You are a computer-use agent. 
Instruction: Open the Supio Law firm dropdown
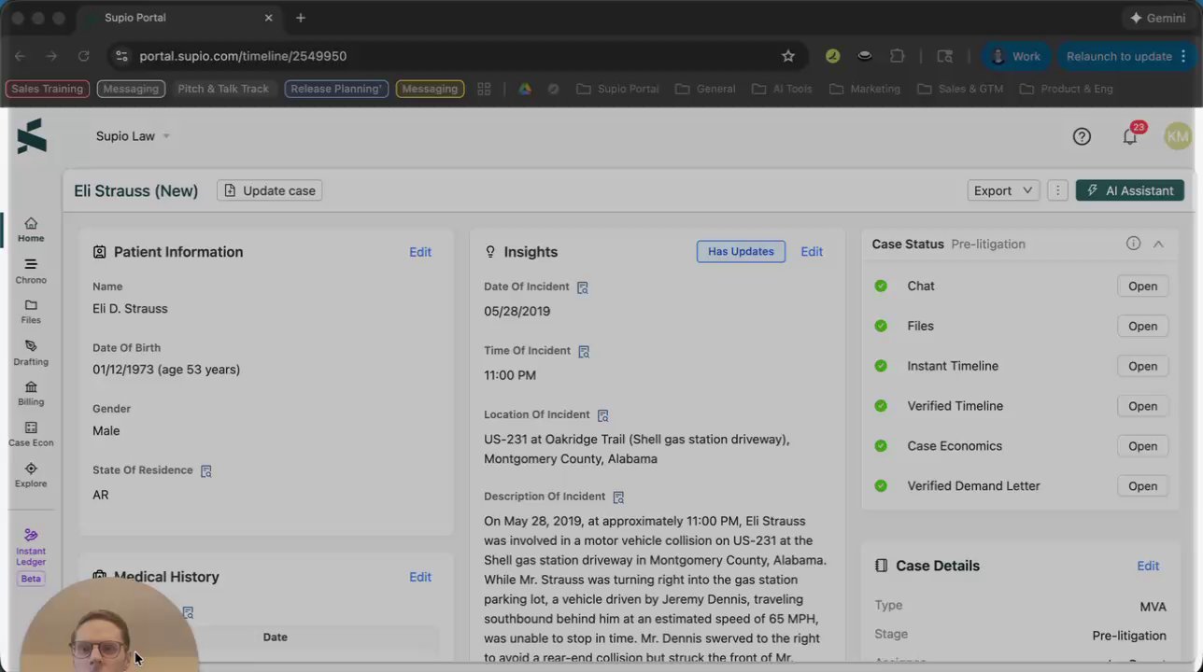[133, 136]
